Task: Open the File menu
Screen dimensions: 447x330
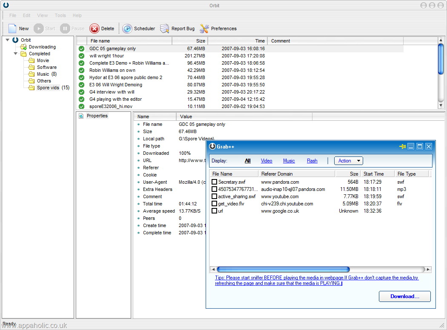Action: tap(13, 15)
